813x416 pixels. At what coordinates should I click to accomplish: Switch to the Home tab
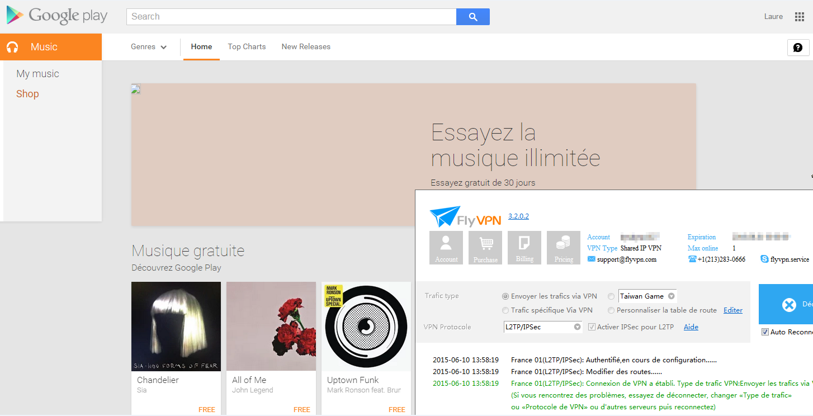click(201, 47)
